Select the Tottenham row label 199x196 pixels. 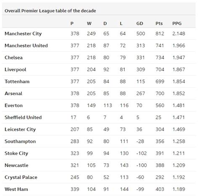click(x=17, y=82)
